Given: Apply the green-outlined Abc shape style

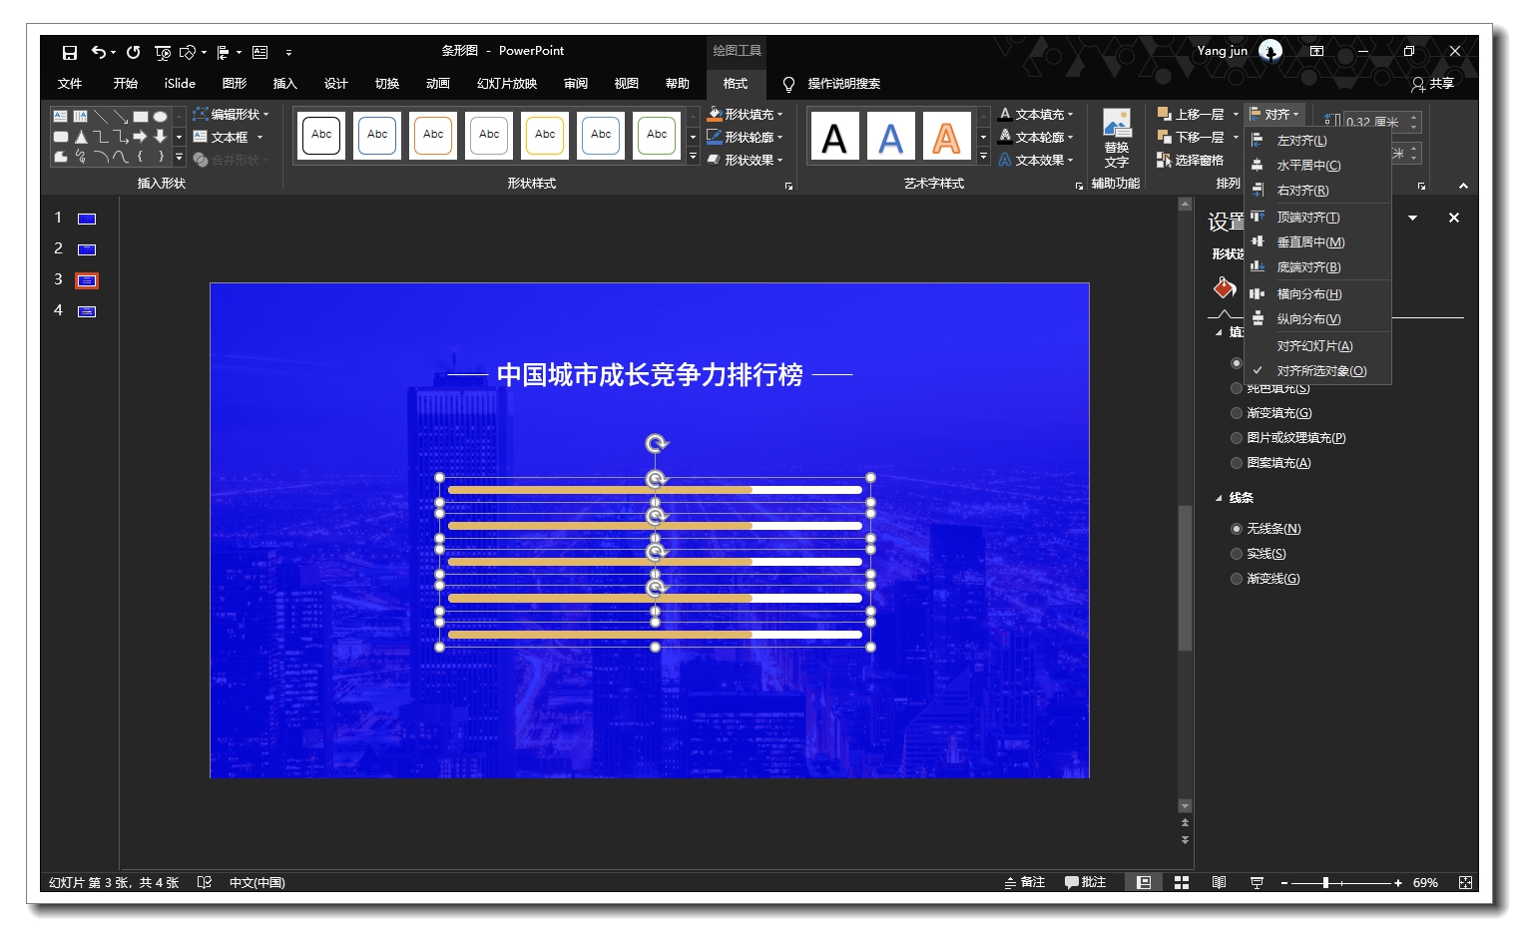Looking at the screenshot, I should pos(657,135).
